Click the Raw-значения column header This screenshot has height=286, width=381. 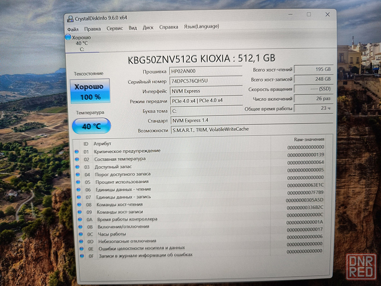pyautogui.click(x=309, y=140)
